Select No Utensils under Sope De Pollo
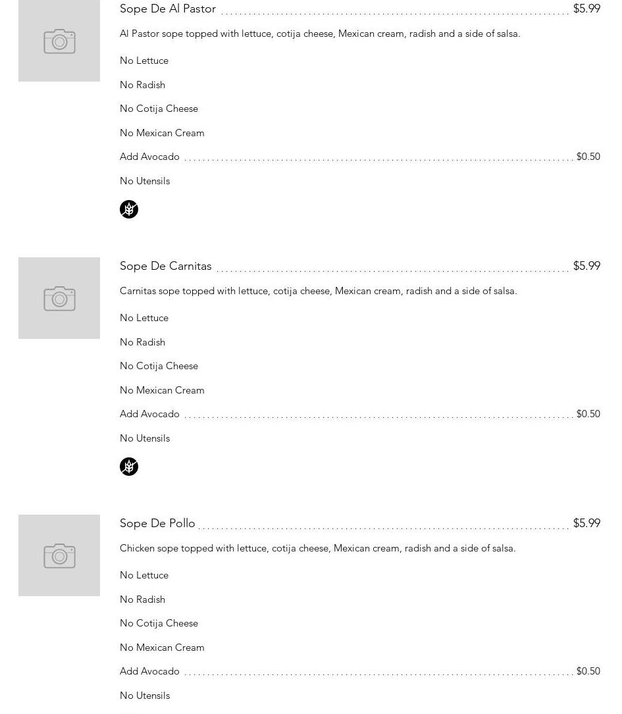622x714 pixels. pos(145,696)
